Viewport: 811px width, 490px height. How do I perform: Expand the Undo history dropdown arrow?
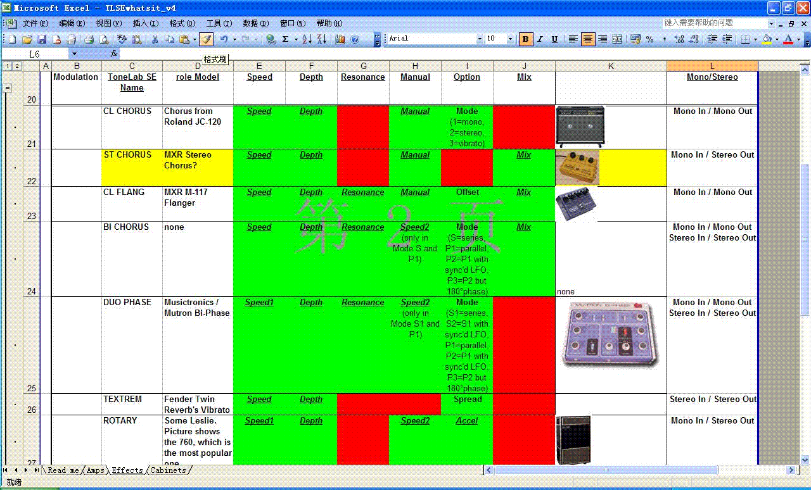click(234, 39)
